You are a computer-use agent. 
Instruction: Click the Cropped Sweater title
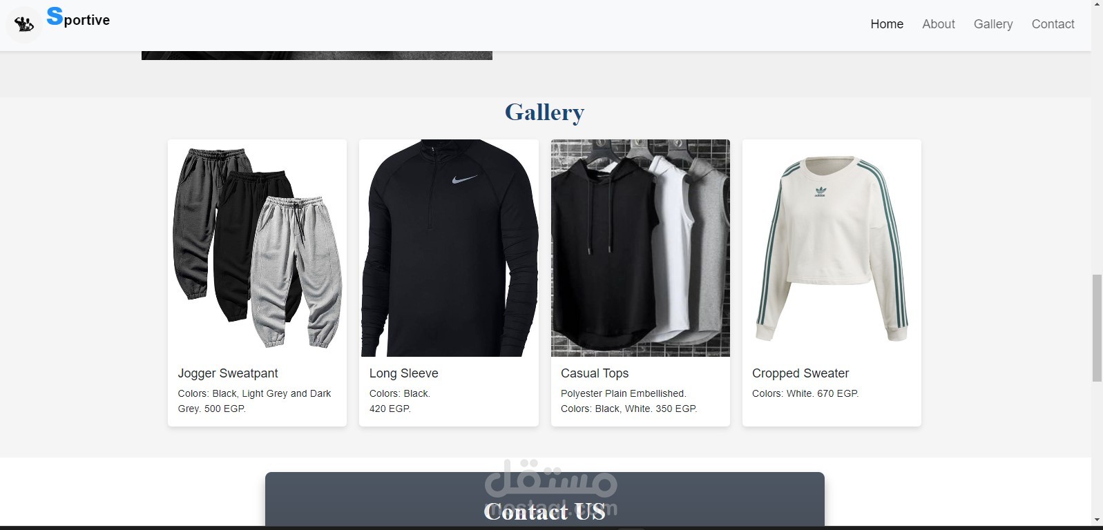pos(800,373)
